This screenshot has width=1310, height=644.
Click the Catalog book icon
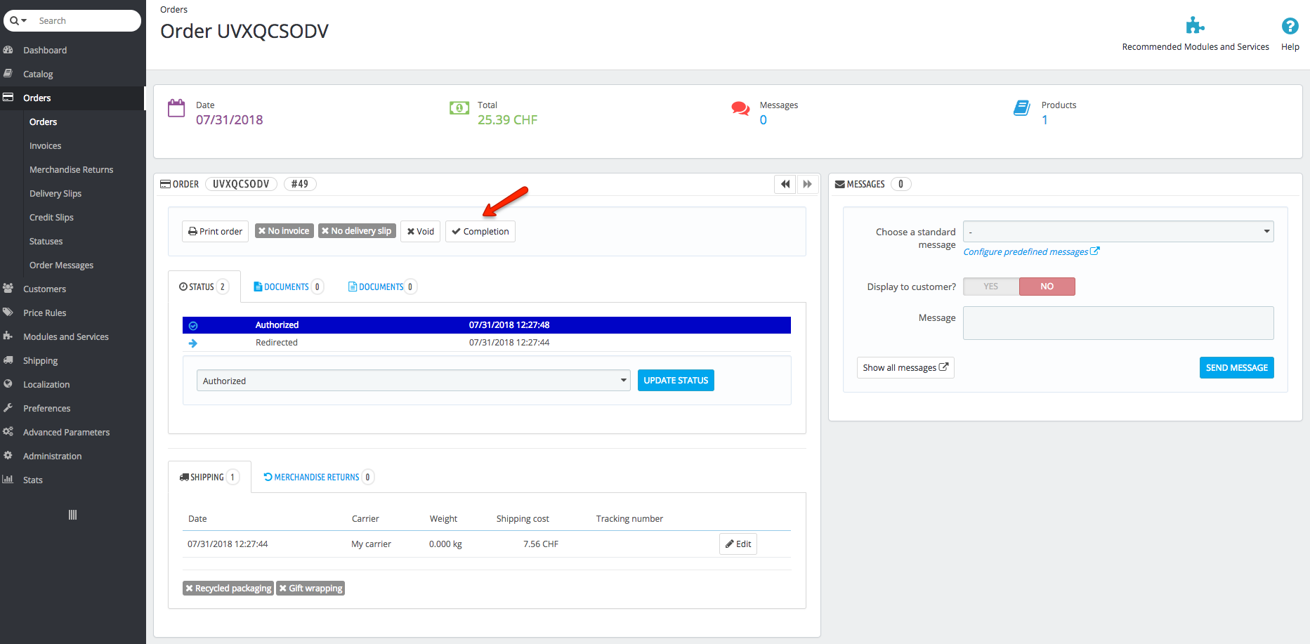coord(8,74)
